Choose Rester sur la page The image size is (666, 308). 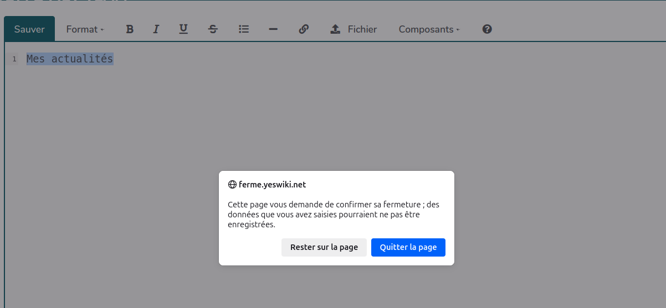coord(324,247)
